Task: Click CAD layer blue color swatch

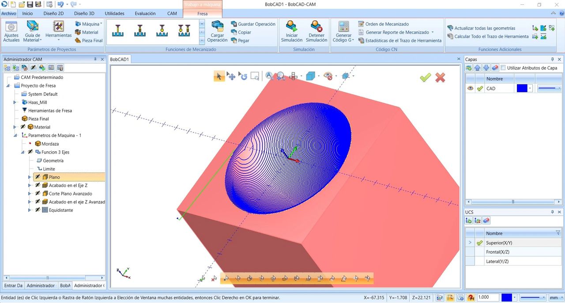Action: pos(522,88)
